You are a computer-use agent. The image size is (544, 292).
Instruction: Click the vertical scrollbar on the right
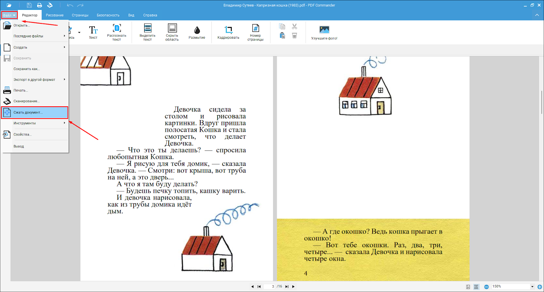coord(541,102)
